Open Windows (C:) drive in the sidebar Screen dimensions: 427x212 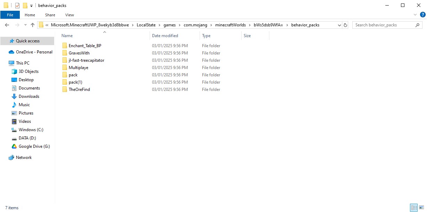(31, 130)
